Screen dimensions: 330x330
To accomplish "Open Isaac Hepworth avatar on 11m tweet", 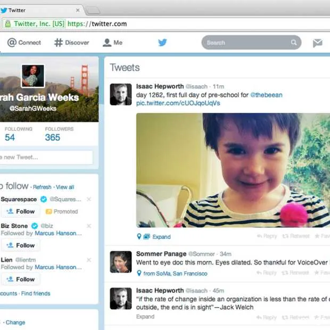I will [121, 94].
